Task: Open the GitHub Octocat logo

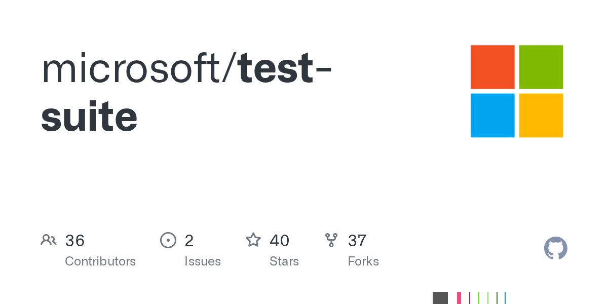Action: click(555, 248)
